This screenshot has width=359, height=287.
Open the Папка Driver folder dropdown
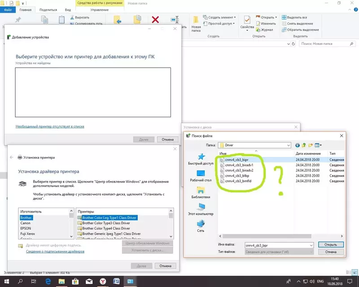click(289, 145)
